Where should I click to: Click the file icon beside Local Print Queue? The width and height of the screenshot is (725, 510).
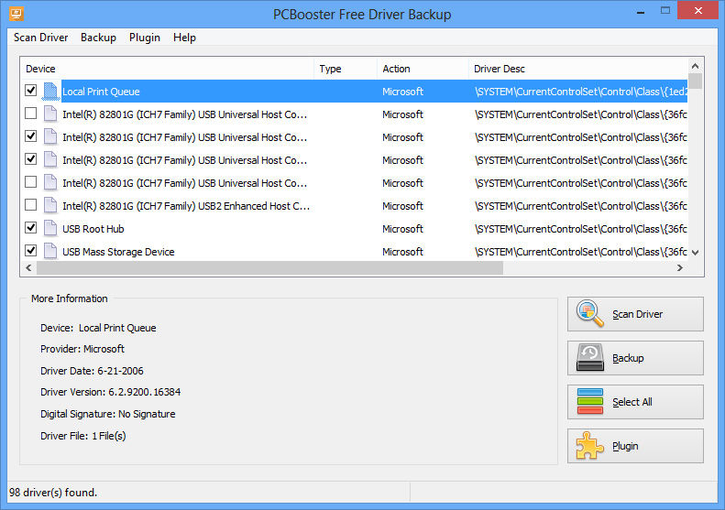(x=50, y=91)
